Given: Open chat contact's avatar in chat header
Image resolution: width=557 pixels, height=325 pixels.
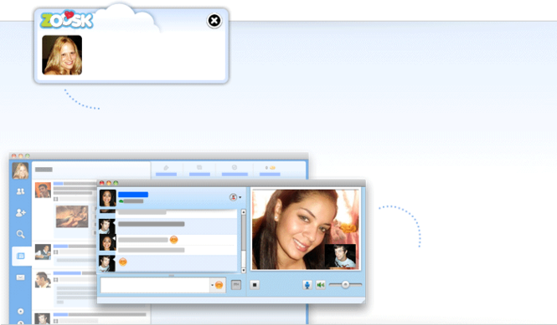Looking at the screenshot, I should 107,198.
